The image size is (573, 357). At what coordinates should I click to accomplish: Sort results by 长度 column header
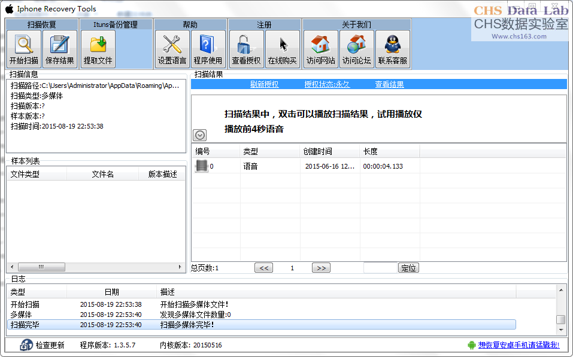point(390,151)
